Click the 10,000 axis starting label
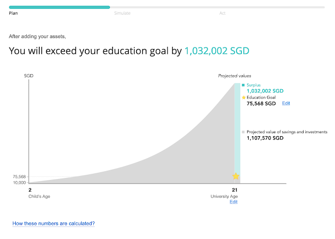 click(x=19, y=183)
